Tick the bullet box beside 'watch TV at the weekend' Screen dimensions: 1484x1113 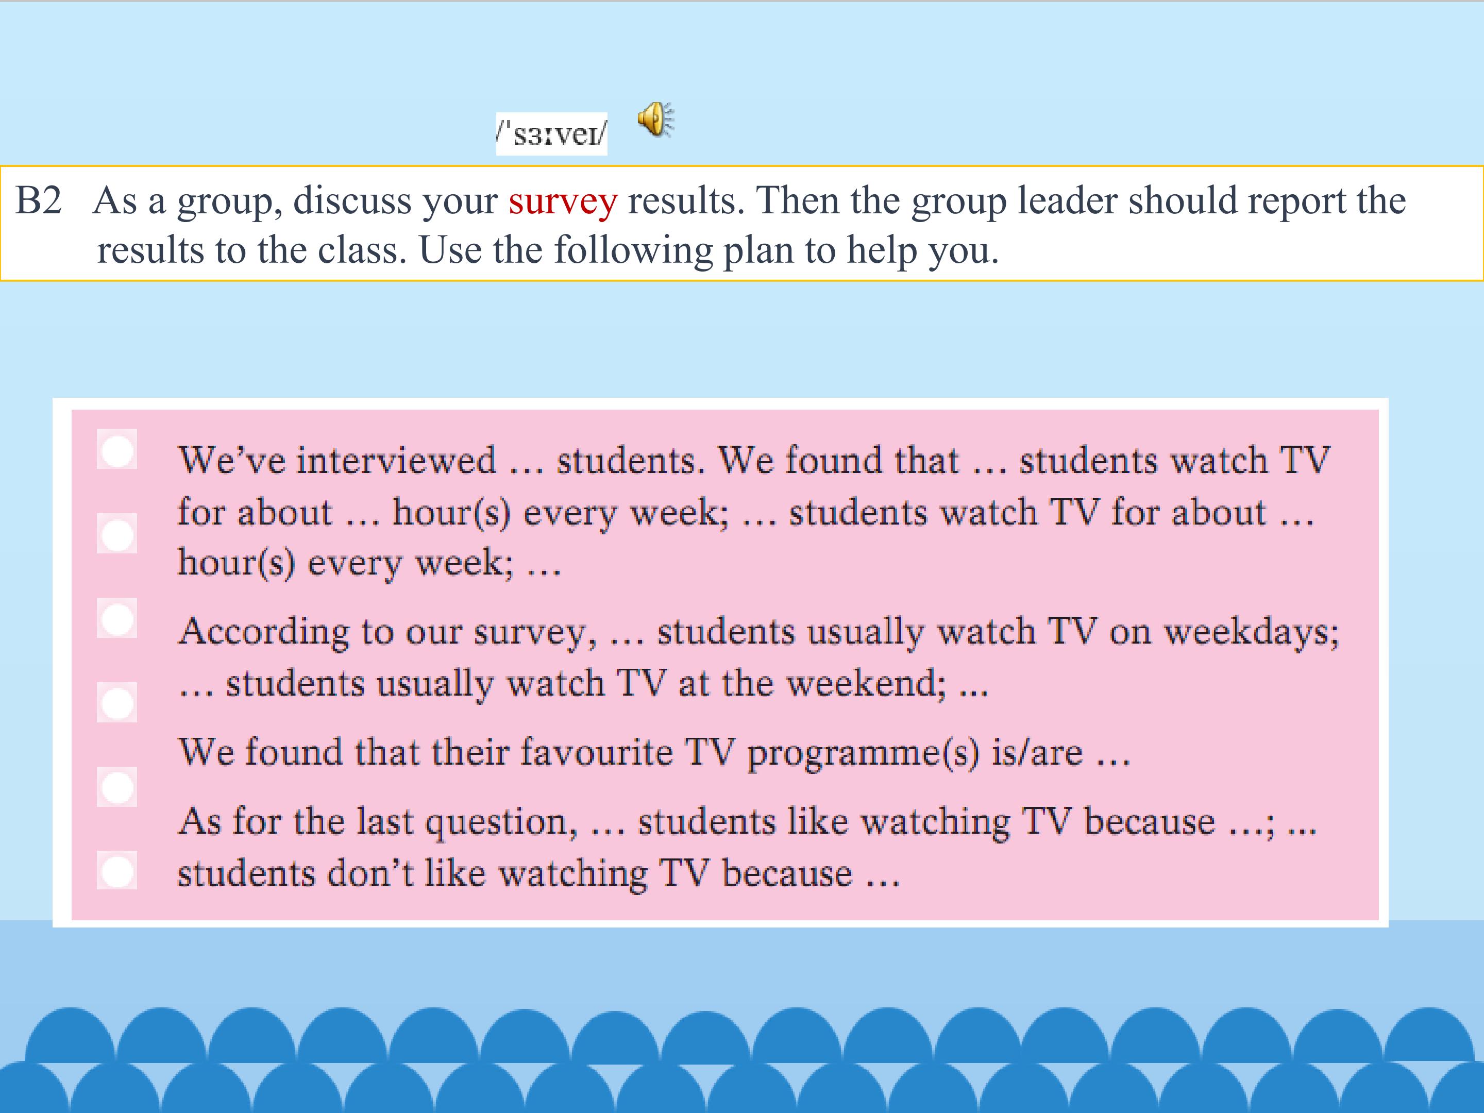[x=117, y=702]
